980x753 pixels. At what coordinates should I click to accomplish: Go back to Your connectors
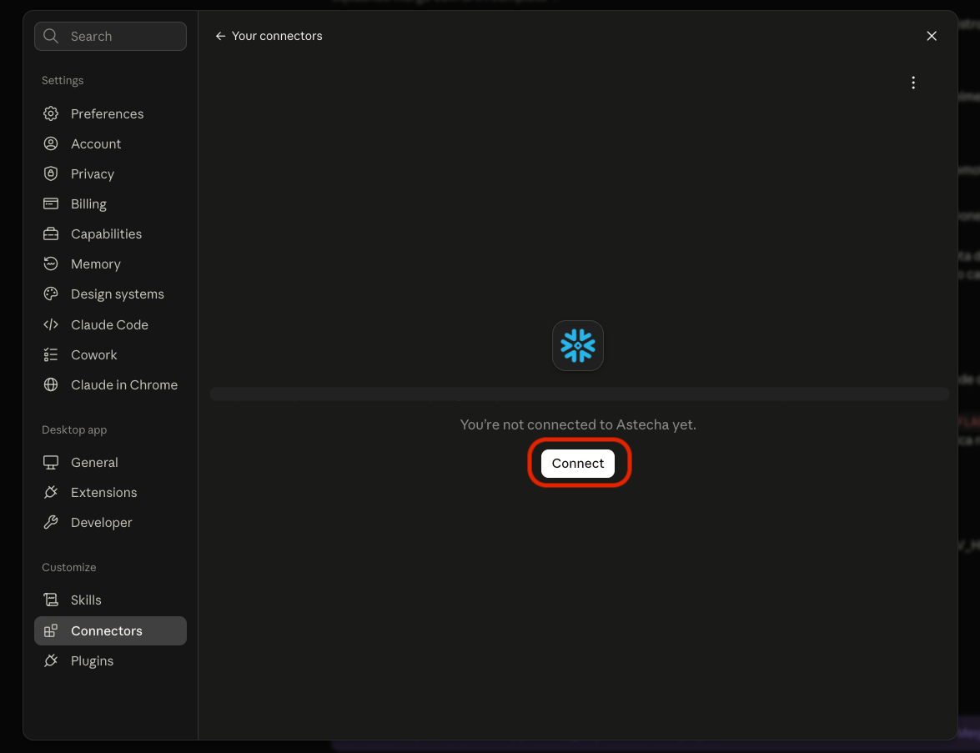tap(269, 36)
